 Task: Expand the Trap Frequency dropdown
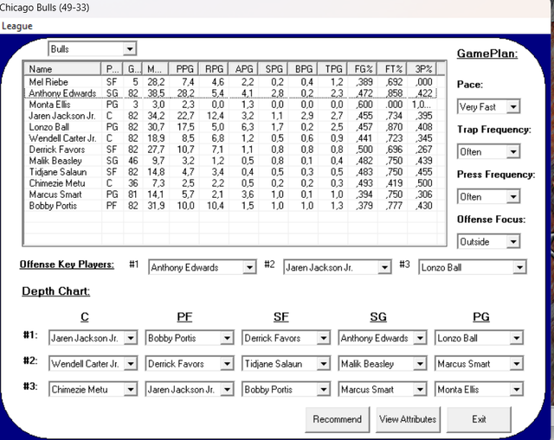488,152
